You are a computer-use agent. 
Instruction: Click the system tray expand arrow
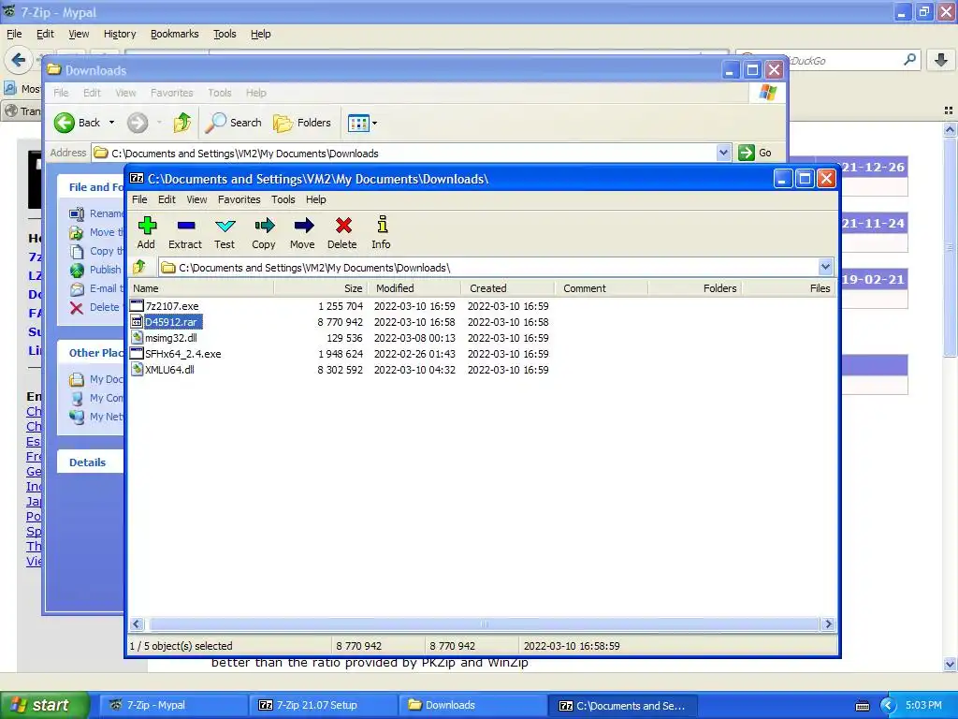pos(888,706)
